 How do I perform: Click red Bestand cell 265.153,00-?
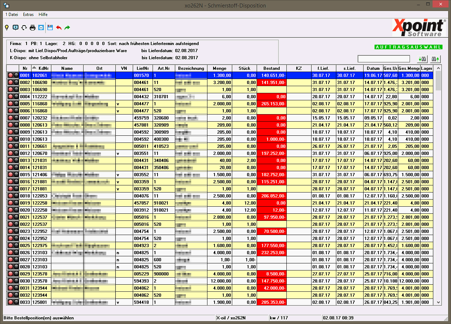click(x=272, y=104)
